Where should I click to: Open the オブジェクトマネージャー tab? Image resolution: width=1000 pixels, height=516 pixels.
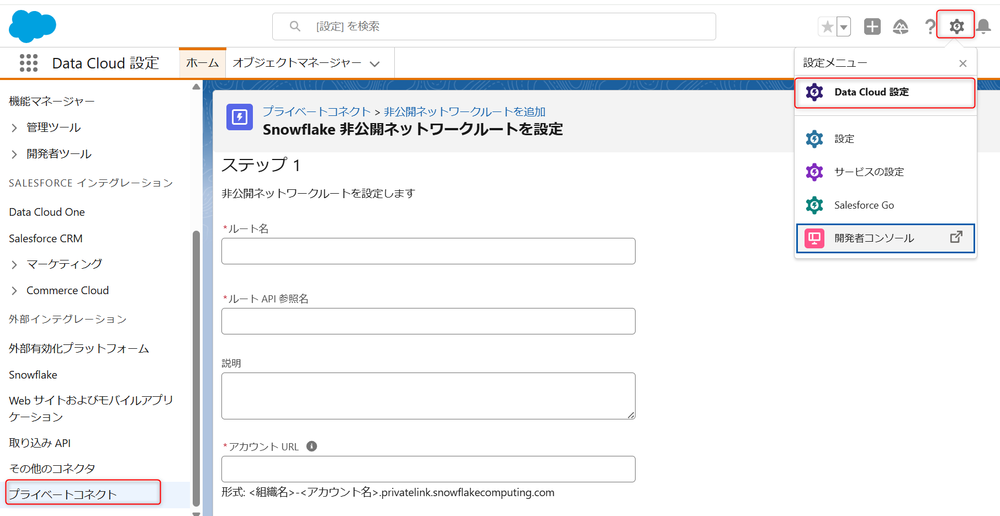click(297, 63)
